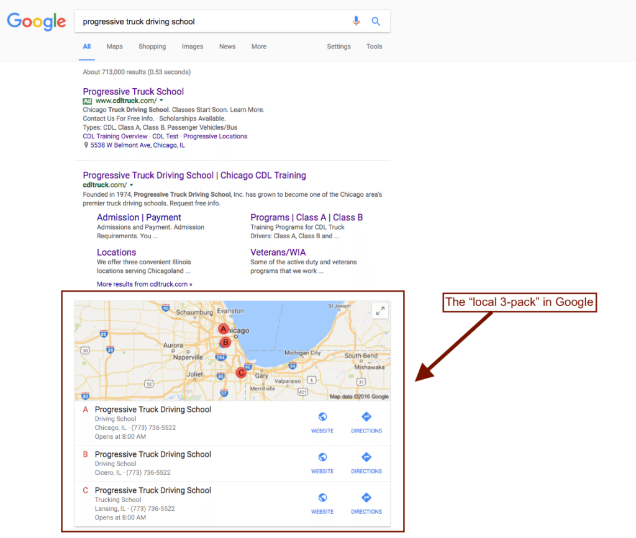This screenshot has height=538, width=636.
Task: Click 'Chicago, IL · (773) 736-5522' text
Action: [135, 428]
